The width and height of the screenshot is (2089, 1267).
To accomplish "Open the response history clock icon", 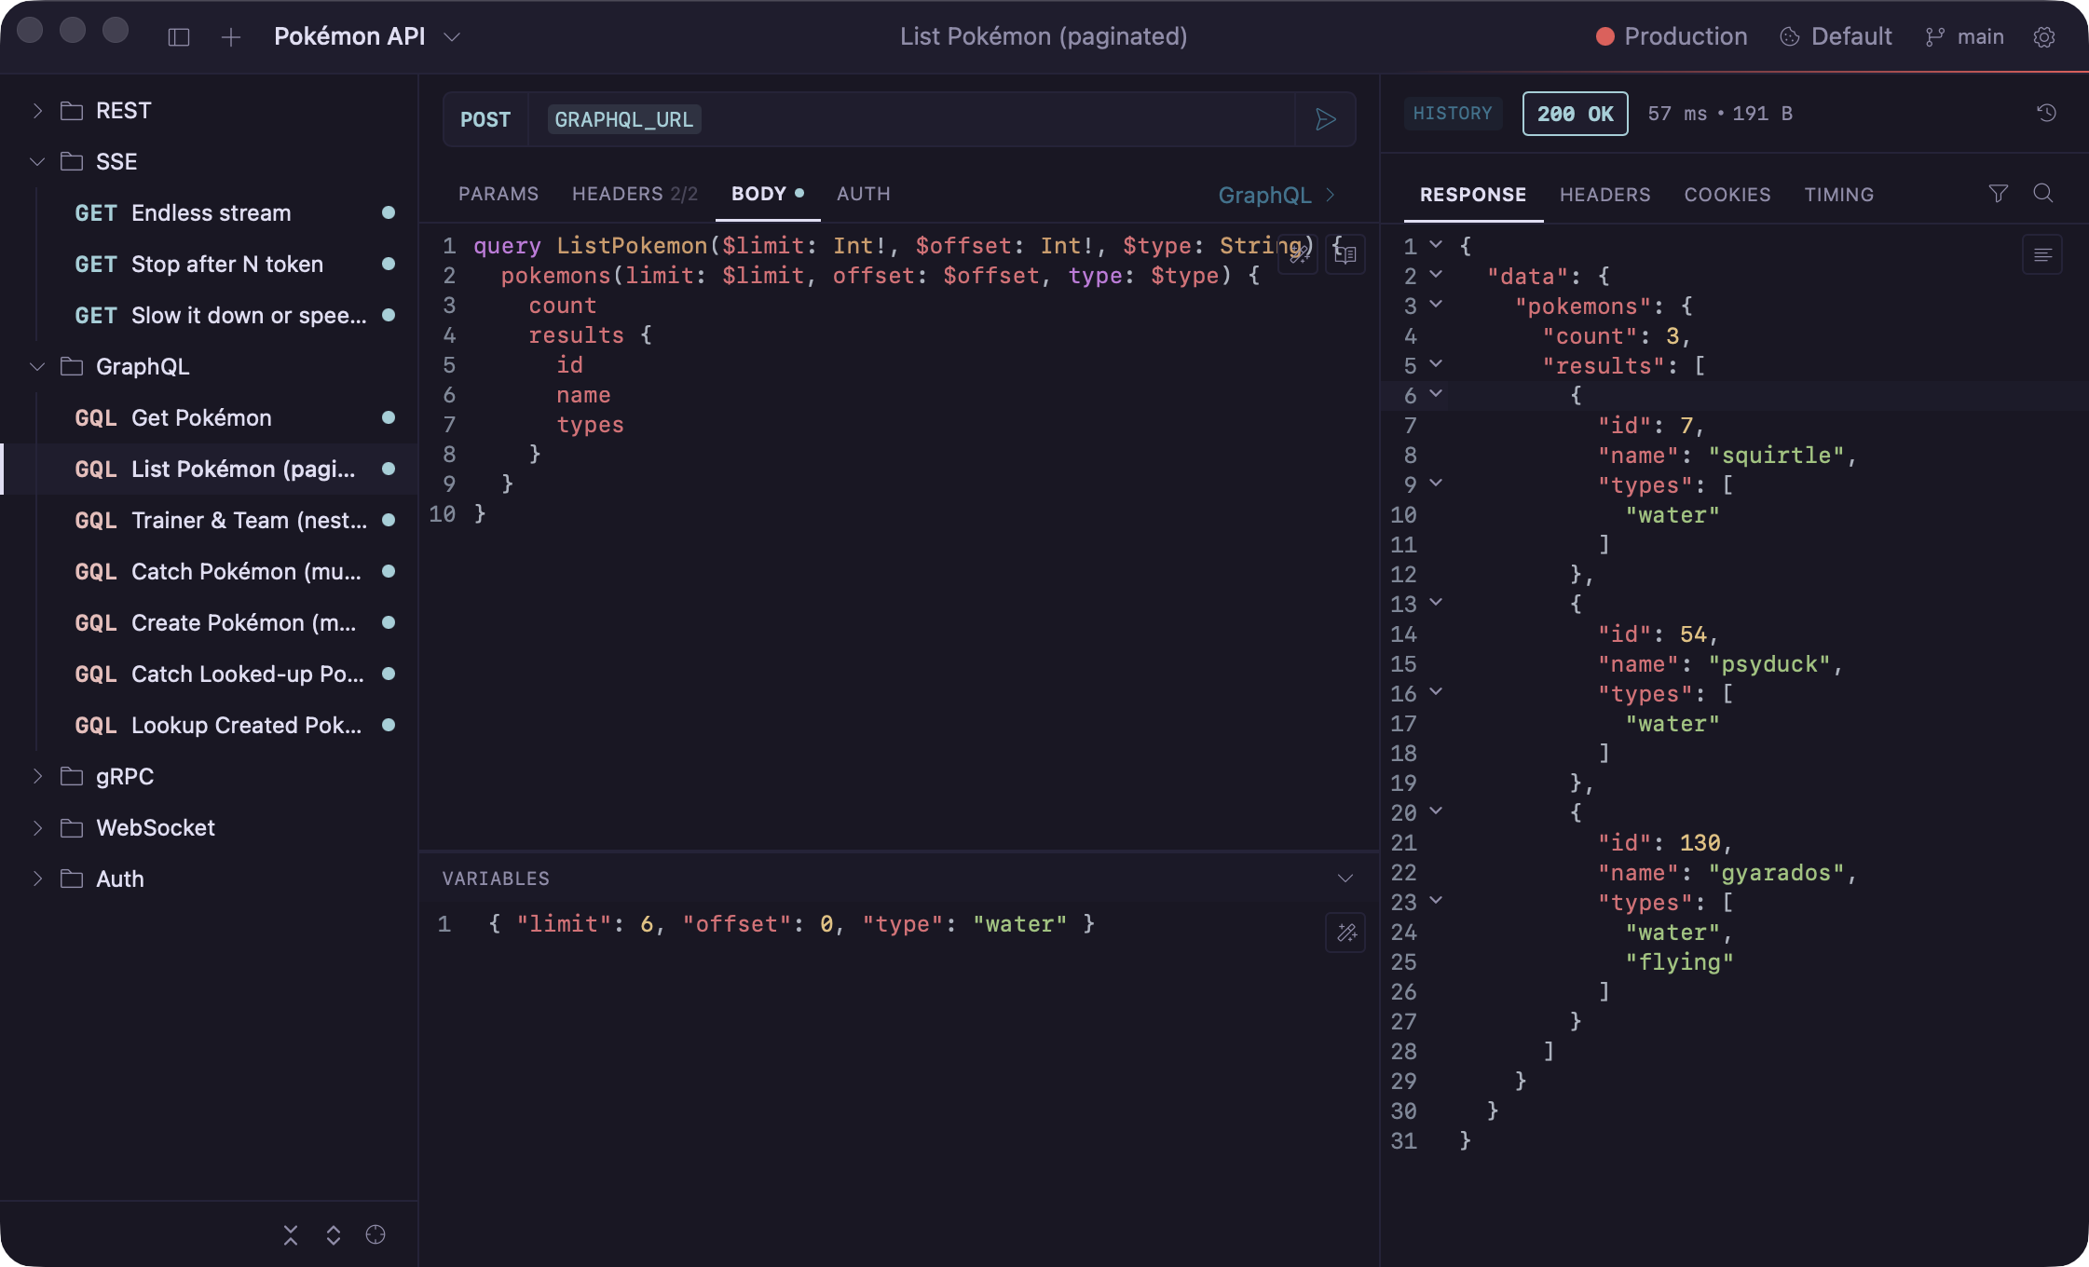I will [x=2046, y=113].
